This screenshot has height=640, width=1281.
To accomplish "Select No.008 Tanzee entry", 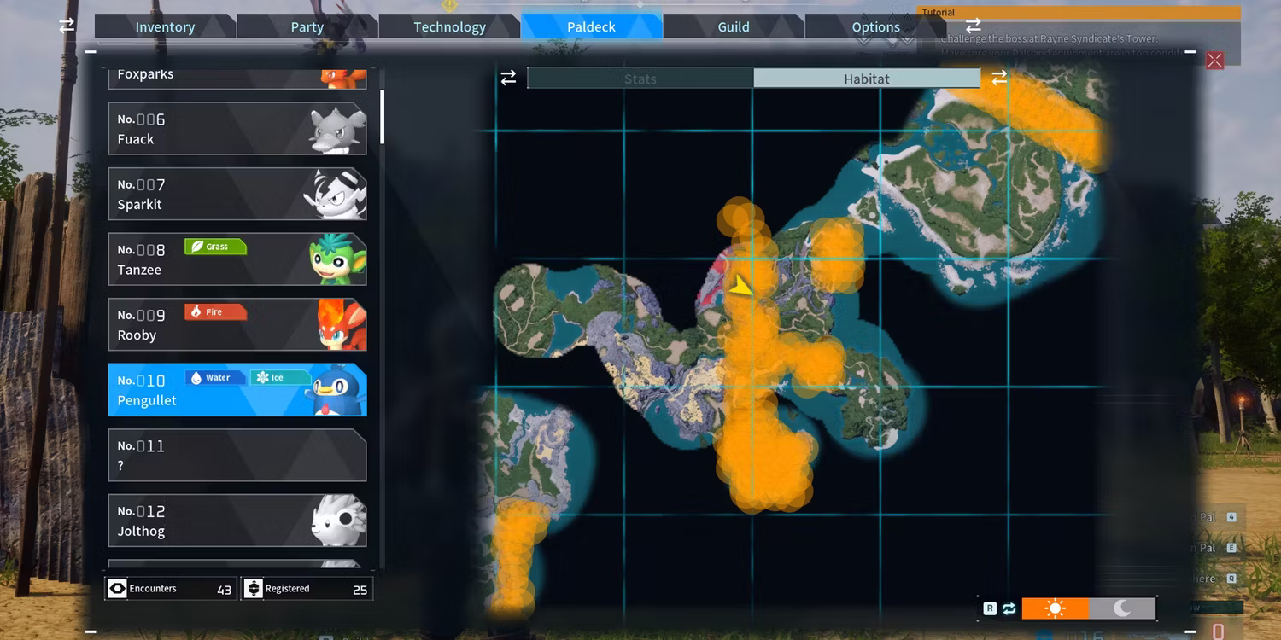I will [237, 259].
